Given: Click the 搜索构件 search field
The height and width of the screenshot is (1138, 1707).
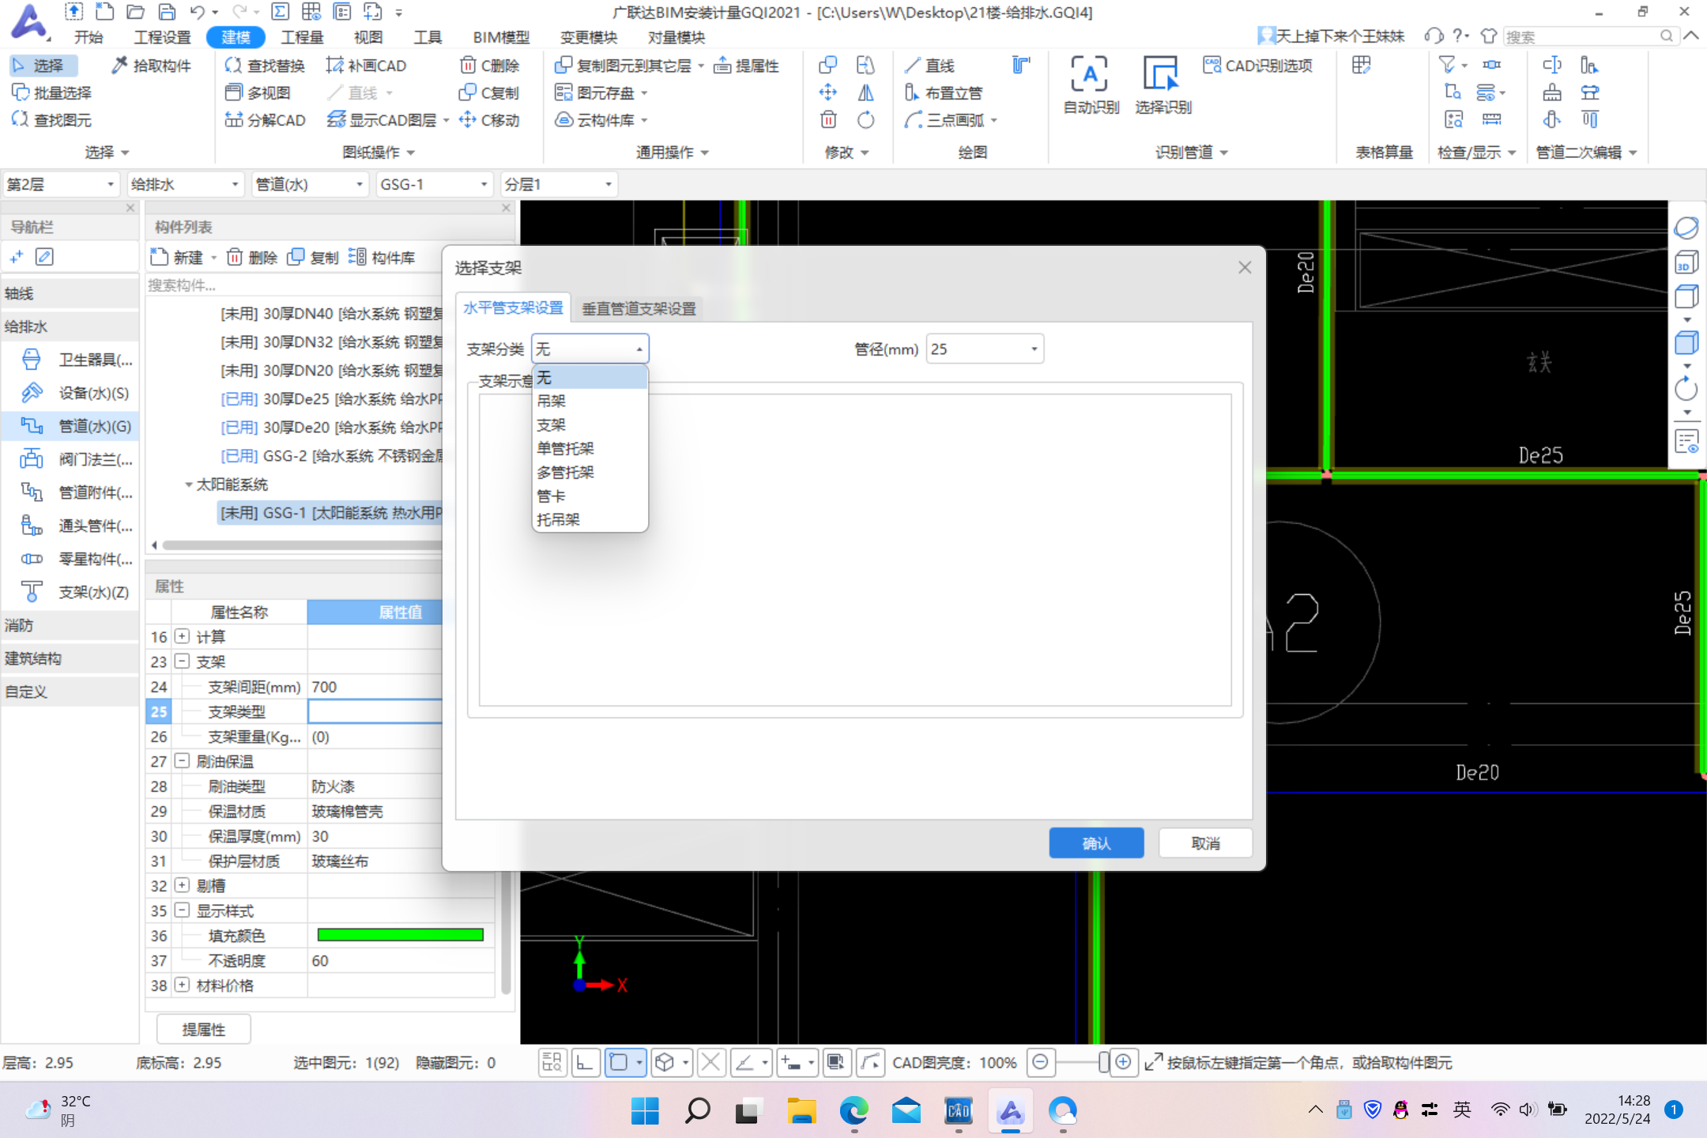Looking at the screenshot, I should coord(292,285).
